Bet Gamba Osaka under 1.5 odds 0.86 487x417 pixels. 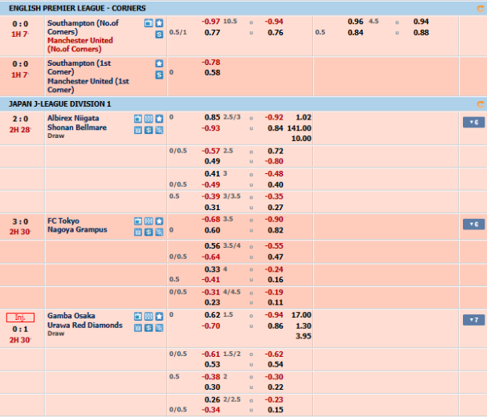(x=275, y=326)
